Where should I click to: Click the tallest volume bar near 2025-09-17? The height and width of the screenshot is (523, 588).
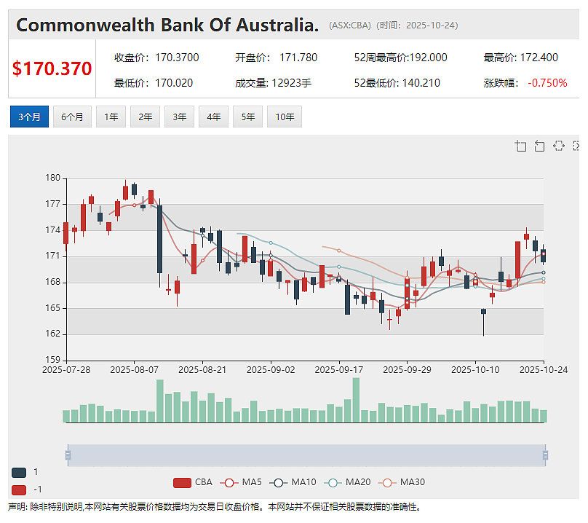tap(356, 400)
